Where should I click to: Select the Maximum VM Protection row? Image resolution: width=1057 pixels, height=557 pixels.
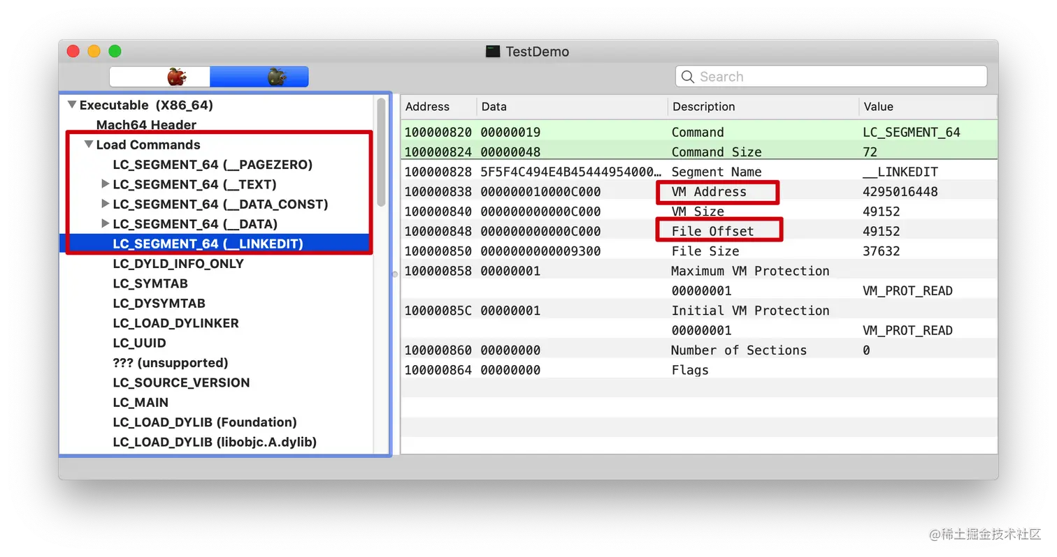coord(699,271)
